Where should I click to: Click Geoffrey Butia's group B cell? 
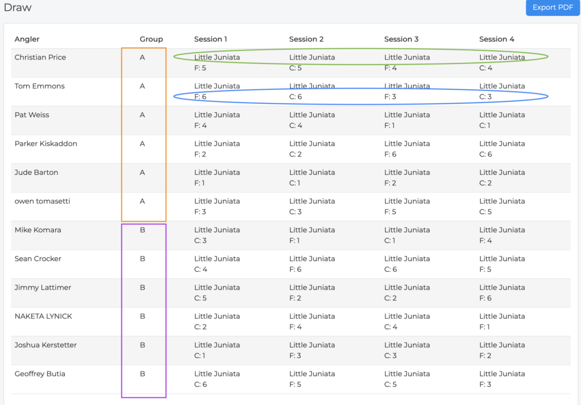(x=142, y=374)
